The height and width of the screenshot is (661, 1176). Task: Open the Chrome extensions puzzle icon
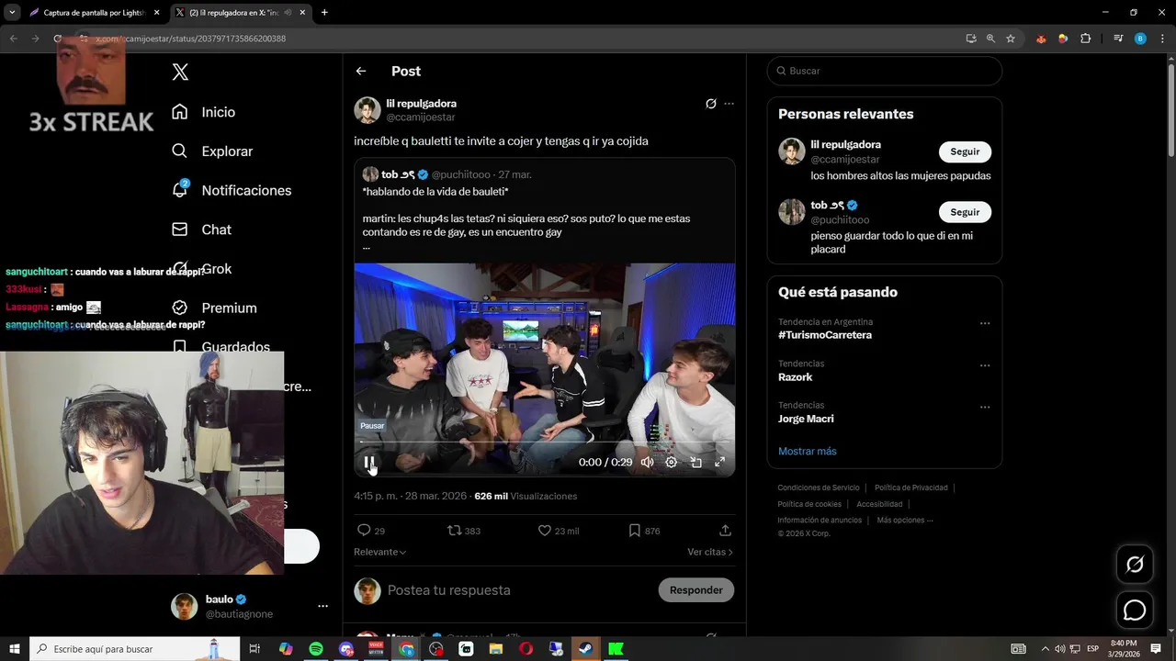coord(1086,39)
